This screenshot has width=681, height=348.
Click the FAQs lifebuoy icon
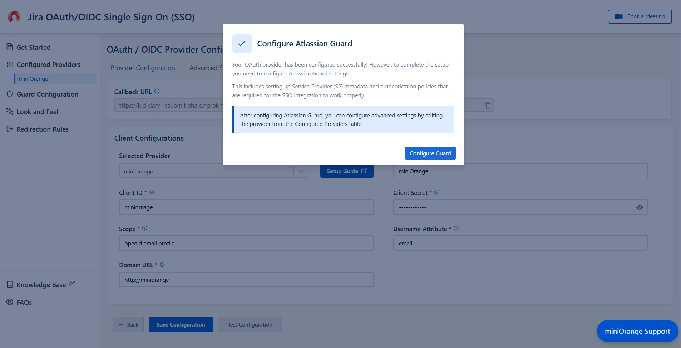[x=10, y=302]
